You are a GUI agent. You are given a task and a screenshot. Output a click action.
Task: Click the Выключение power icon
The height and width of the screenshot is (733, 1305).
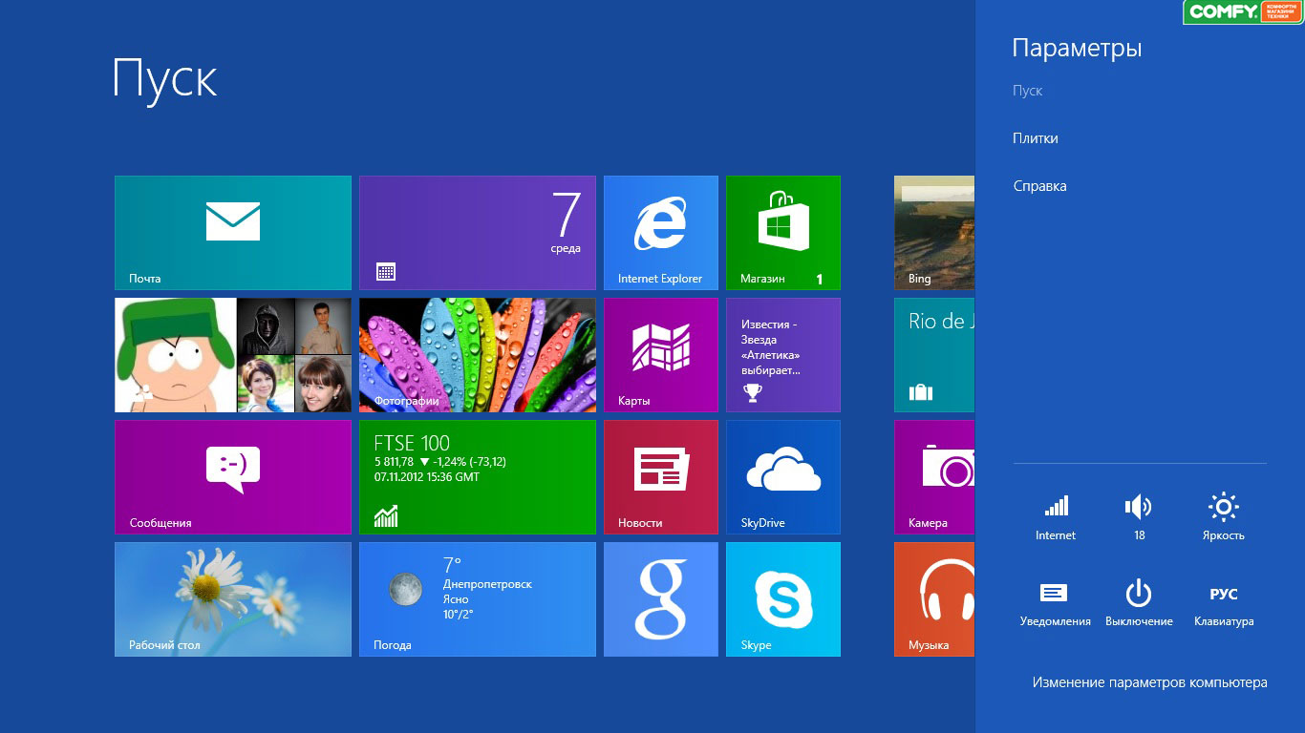pos(1139,603)
